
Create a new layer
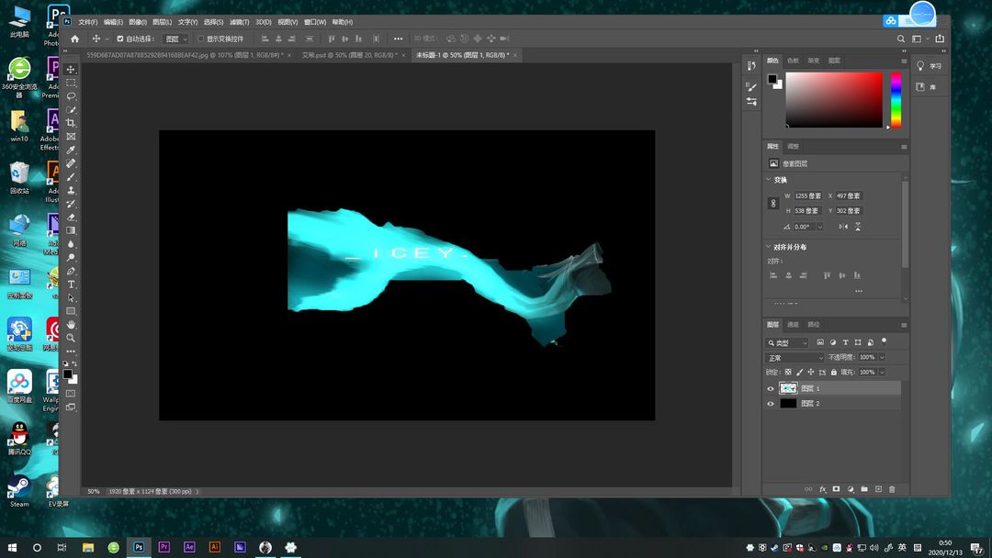pos(878,489)
